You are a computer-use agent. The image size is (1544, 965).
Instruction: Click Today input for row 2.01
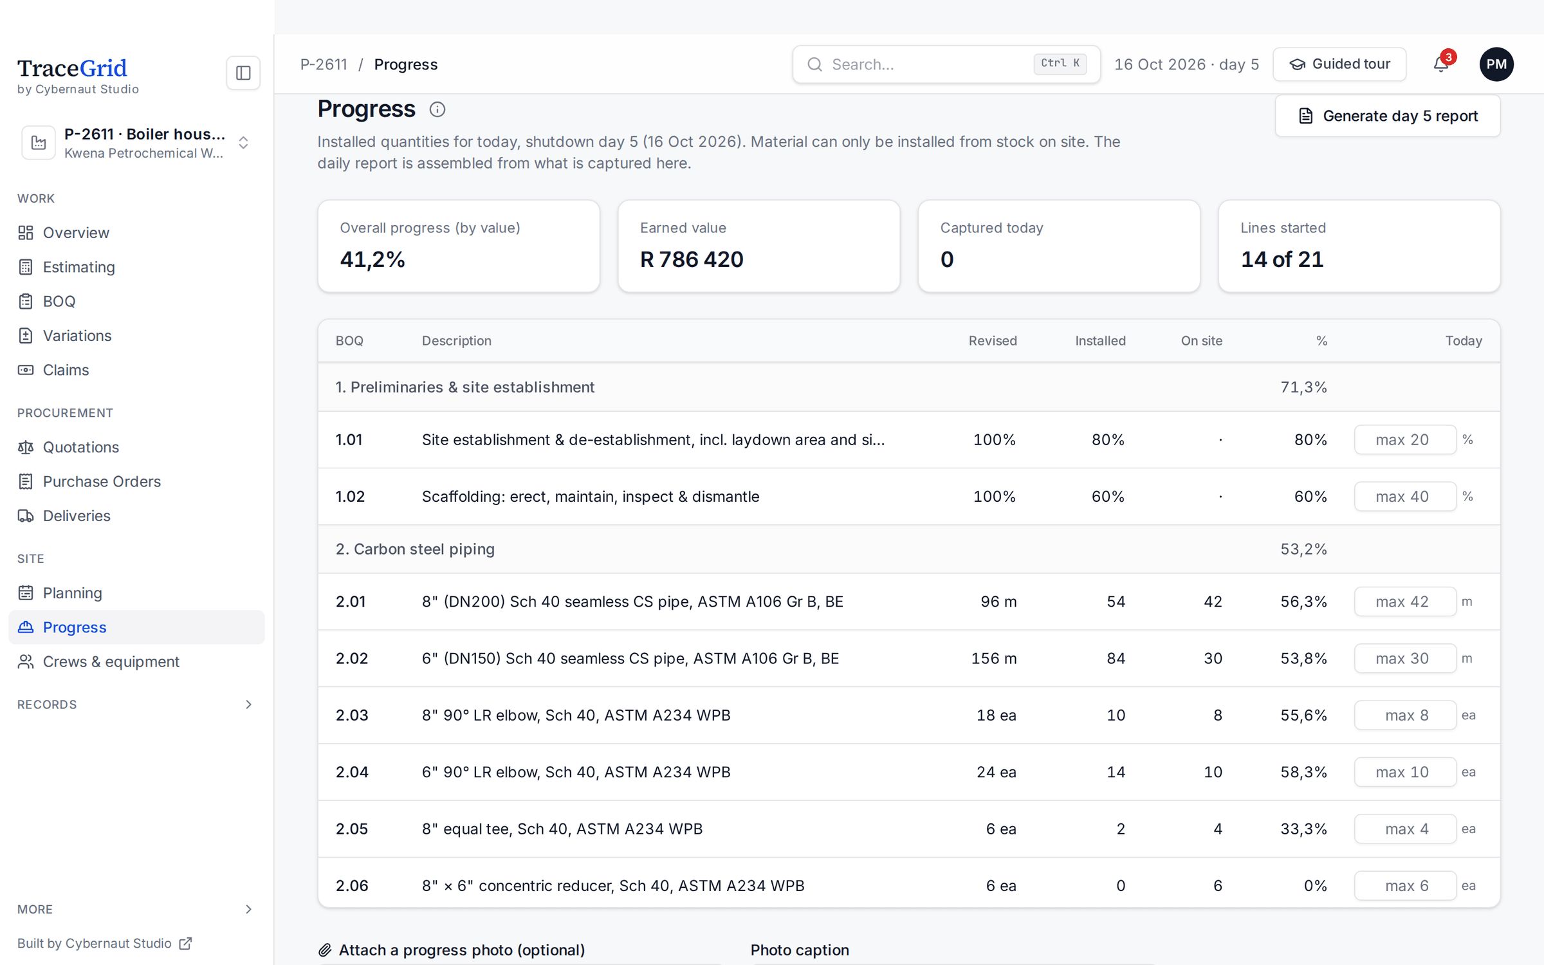pyautogui.click(x=1405, y=602)
